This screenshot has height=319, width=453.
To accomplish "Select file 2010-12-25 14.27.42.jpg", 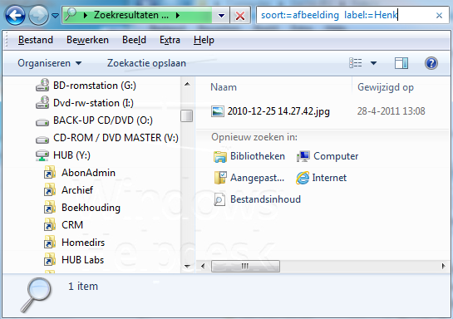I will [278, 111].
